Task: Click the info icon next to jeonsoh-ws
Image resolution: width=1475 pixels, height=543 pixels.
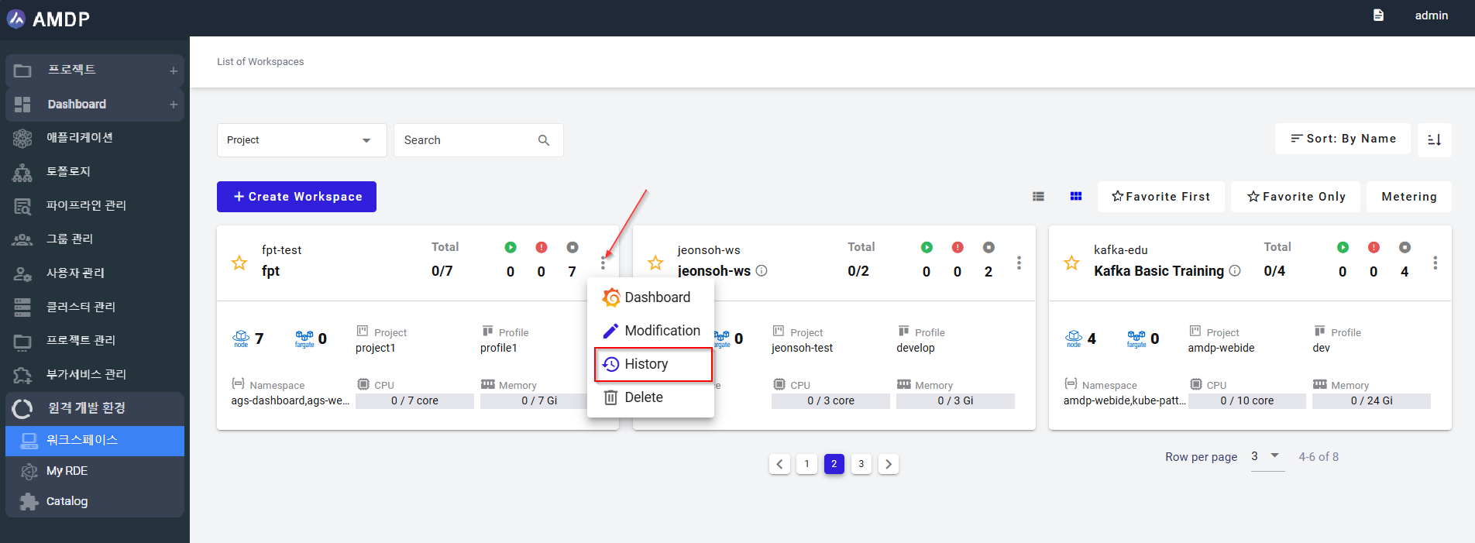Action: [762, 271]
